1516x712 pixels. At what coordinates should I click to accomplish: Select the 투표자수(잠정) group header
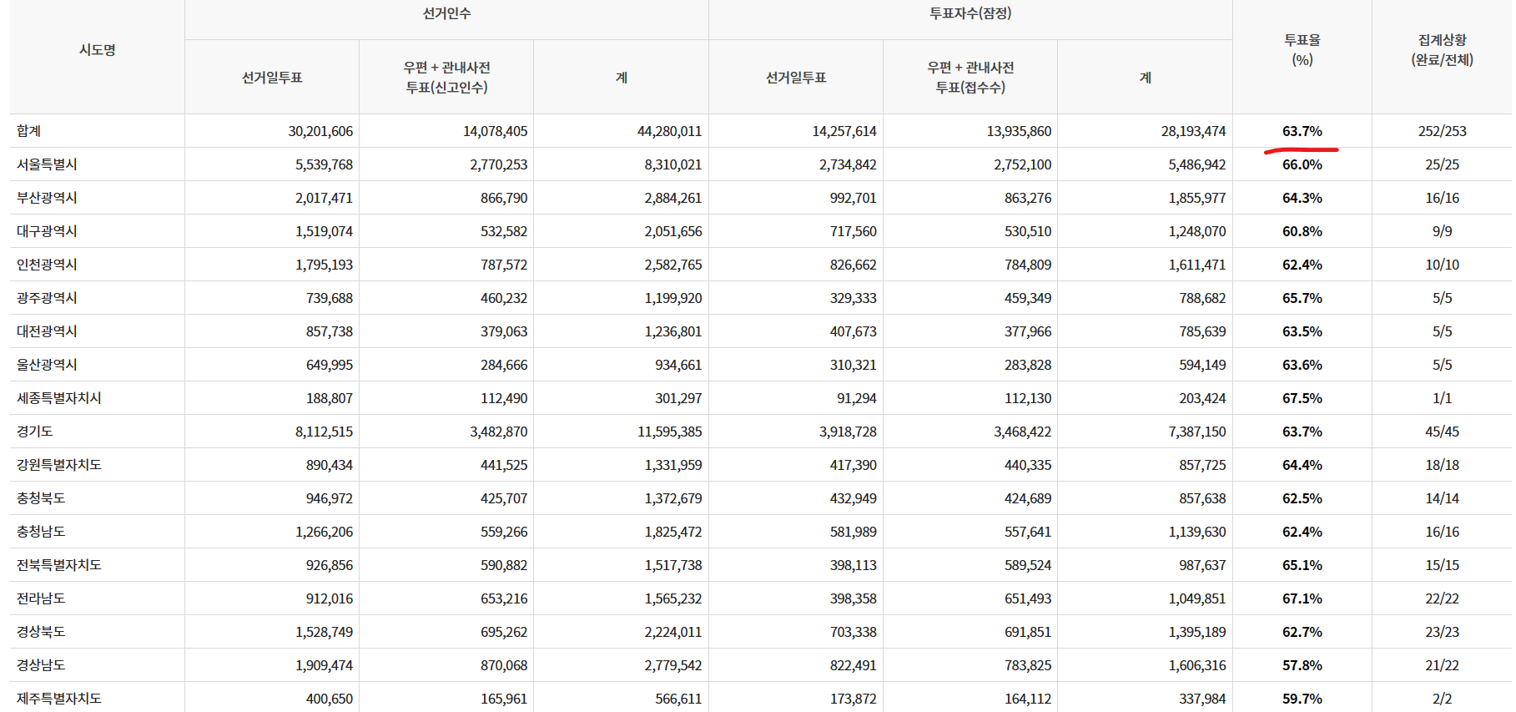tap(970, 13)
